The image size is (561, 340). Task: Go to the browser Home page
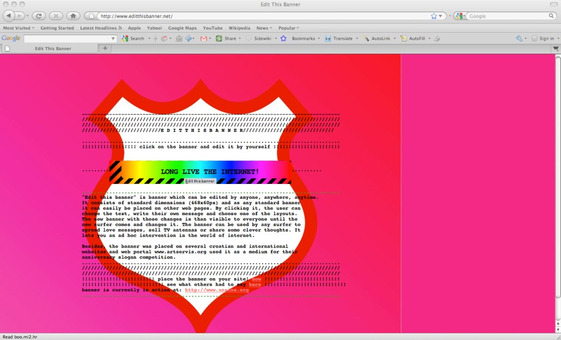[x=74, y=16]
